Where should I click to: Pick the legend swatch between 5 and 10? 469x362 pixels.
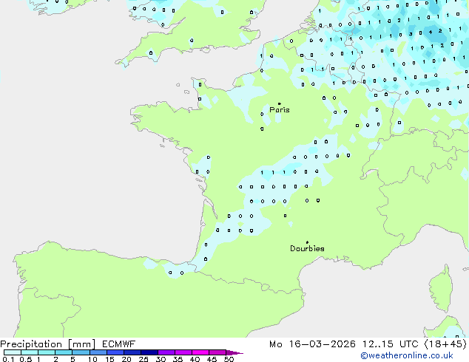coord(81,352)
